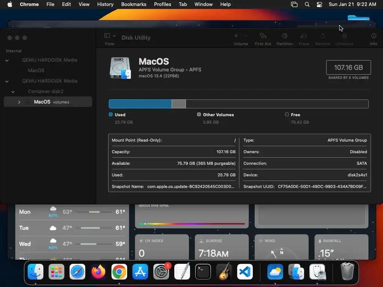Collapse the Container disk2 row

13,92
